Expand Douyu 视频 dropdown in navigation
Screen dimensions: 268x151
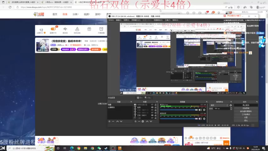(87, 14)
